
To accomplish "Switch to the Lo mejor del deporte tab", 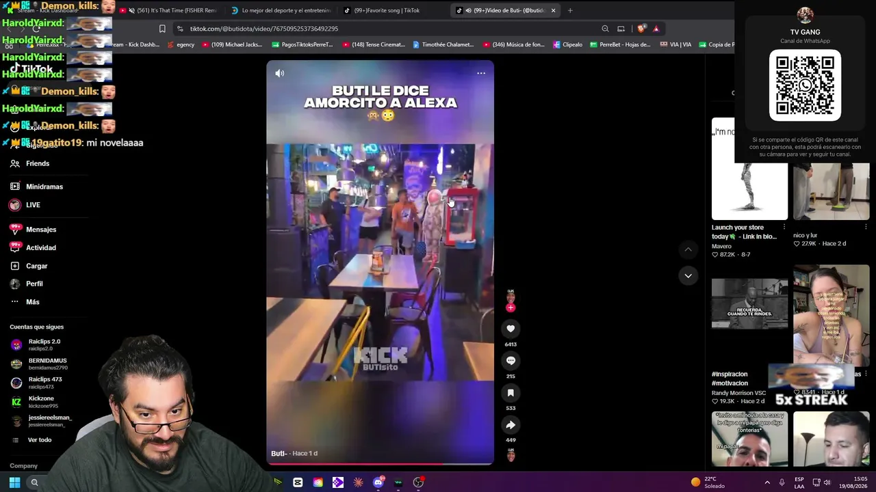I will point(281,10).
